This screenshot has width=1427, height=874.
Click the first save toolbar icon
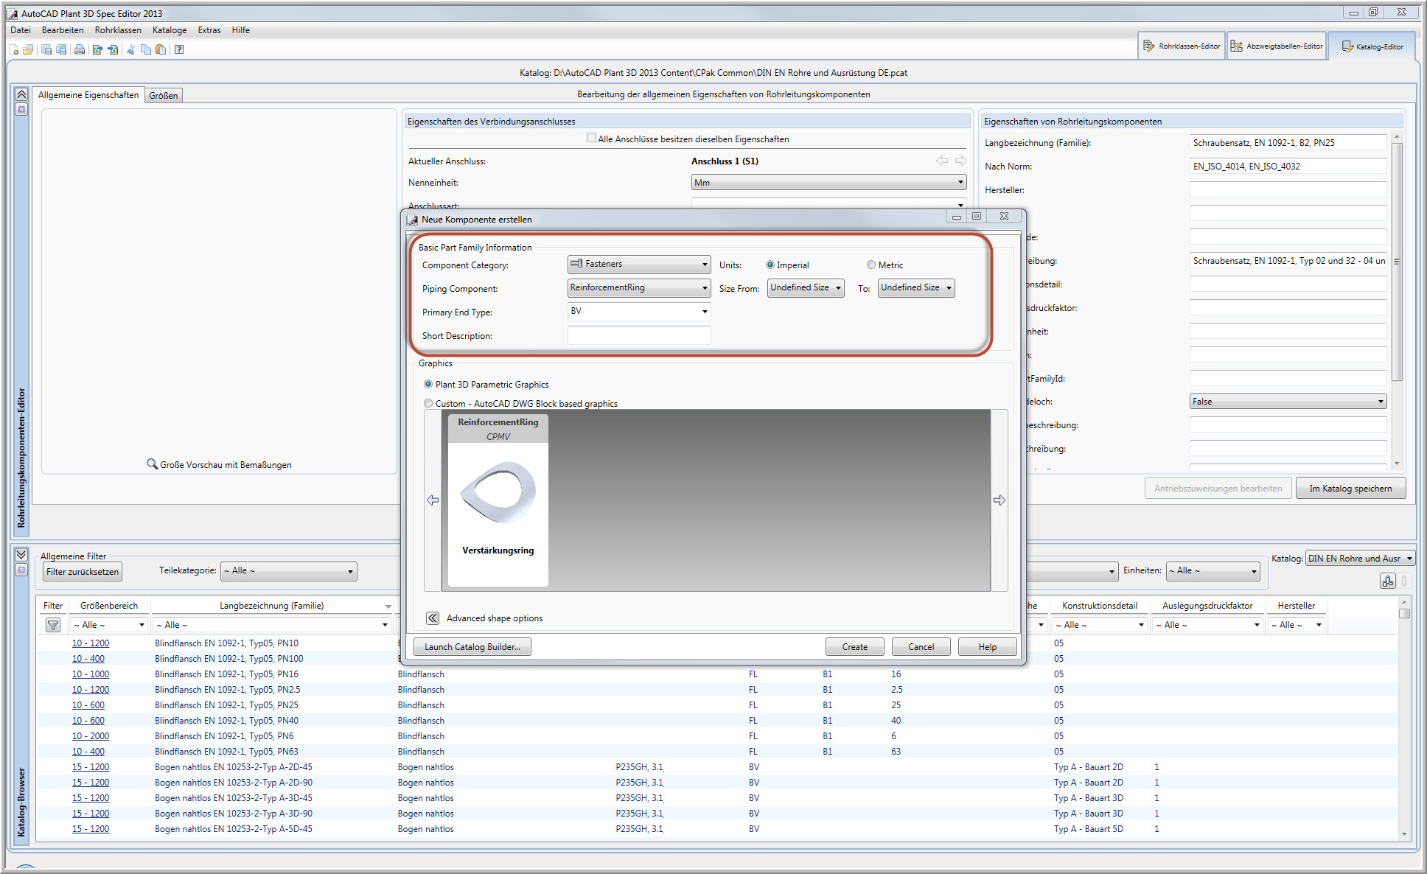[x=46, y=49]
